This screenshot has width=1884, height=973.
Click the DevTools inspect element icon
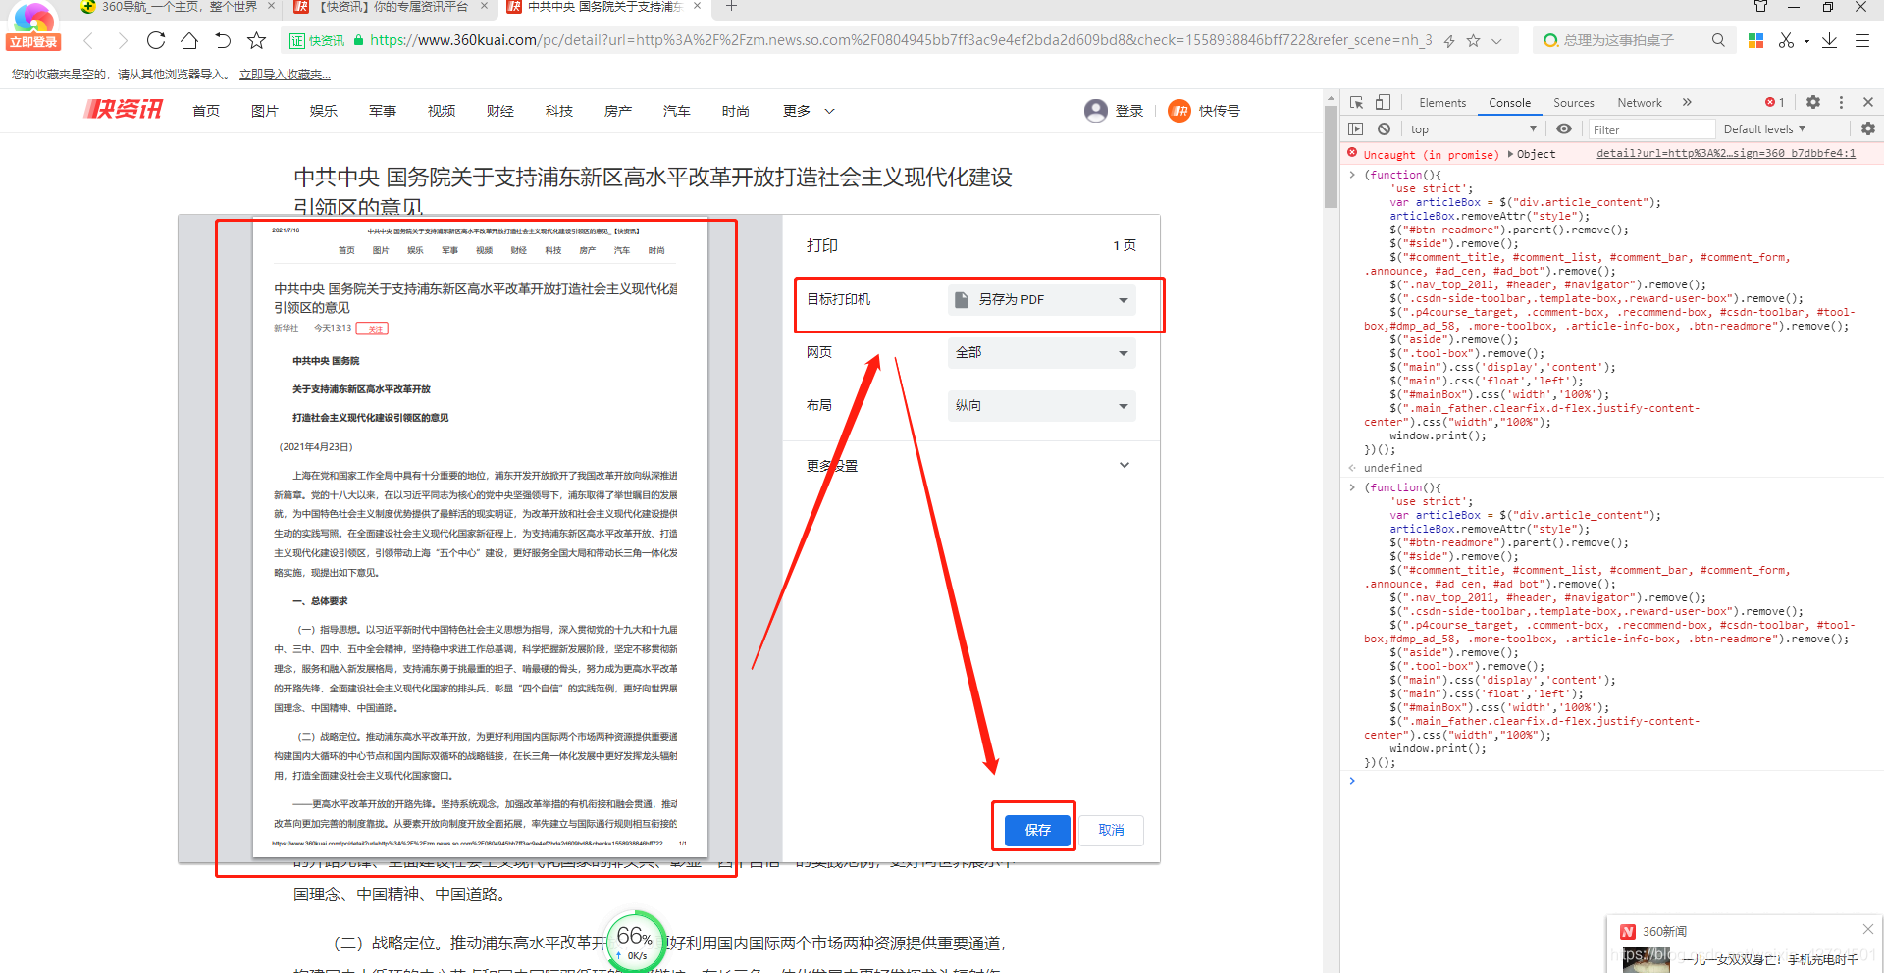(x=1357, y=102)
